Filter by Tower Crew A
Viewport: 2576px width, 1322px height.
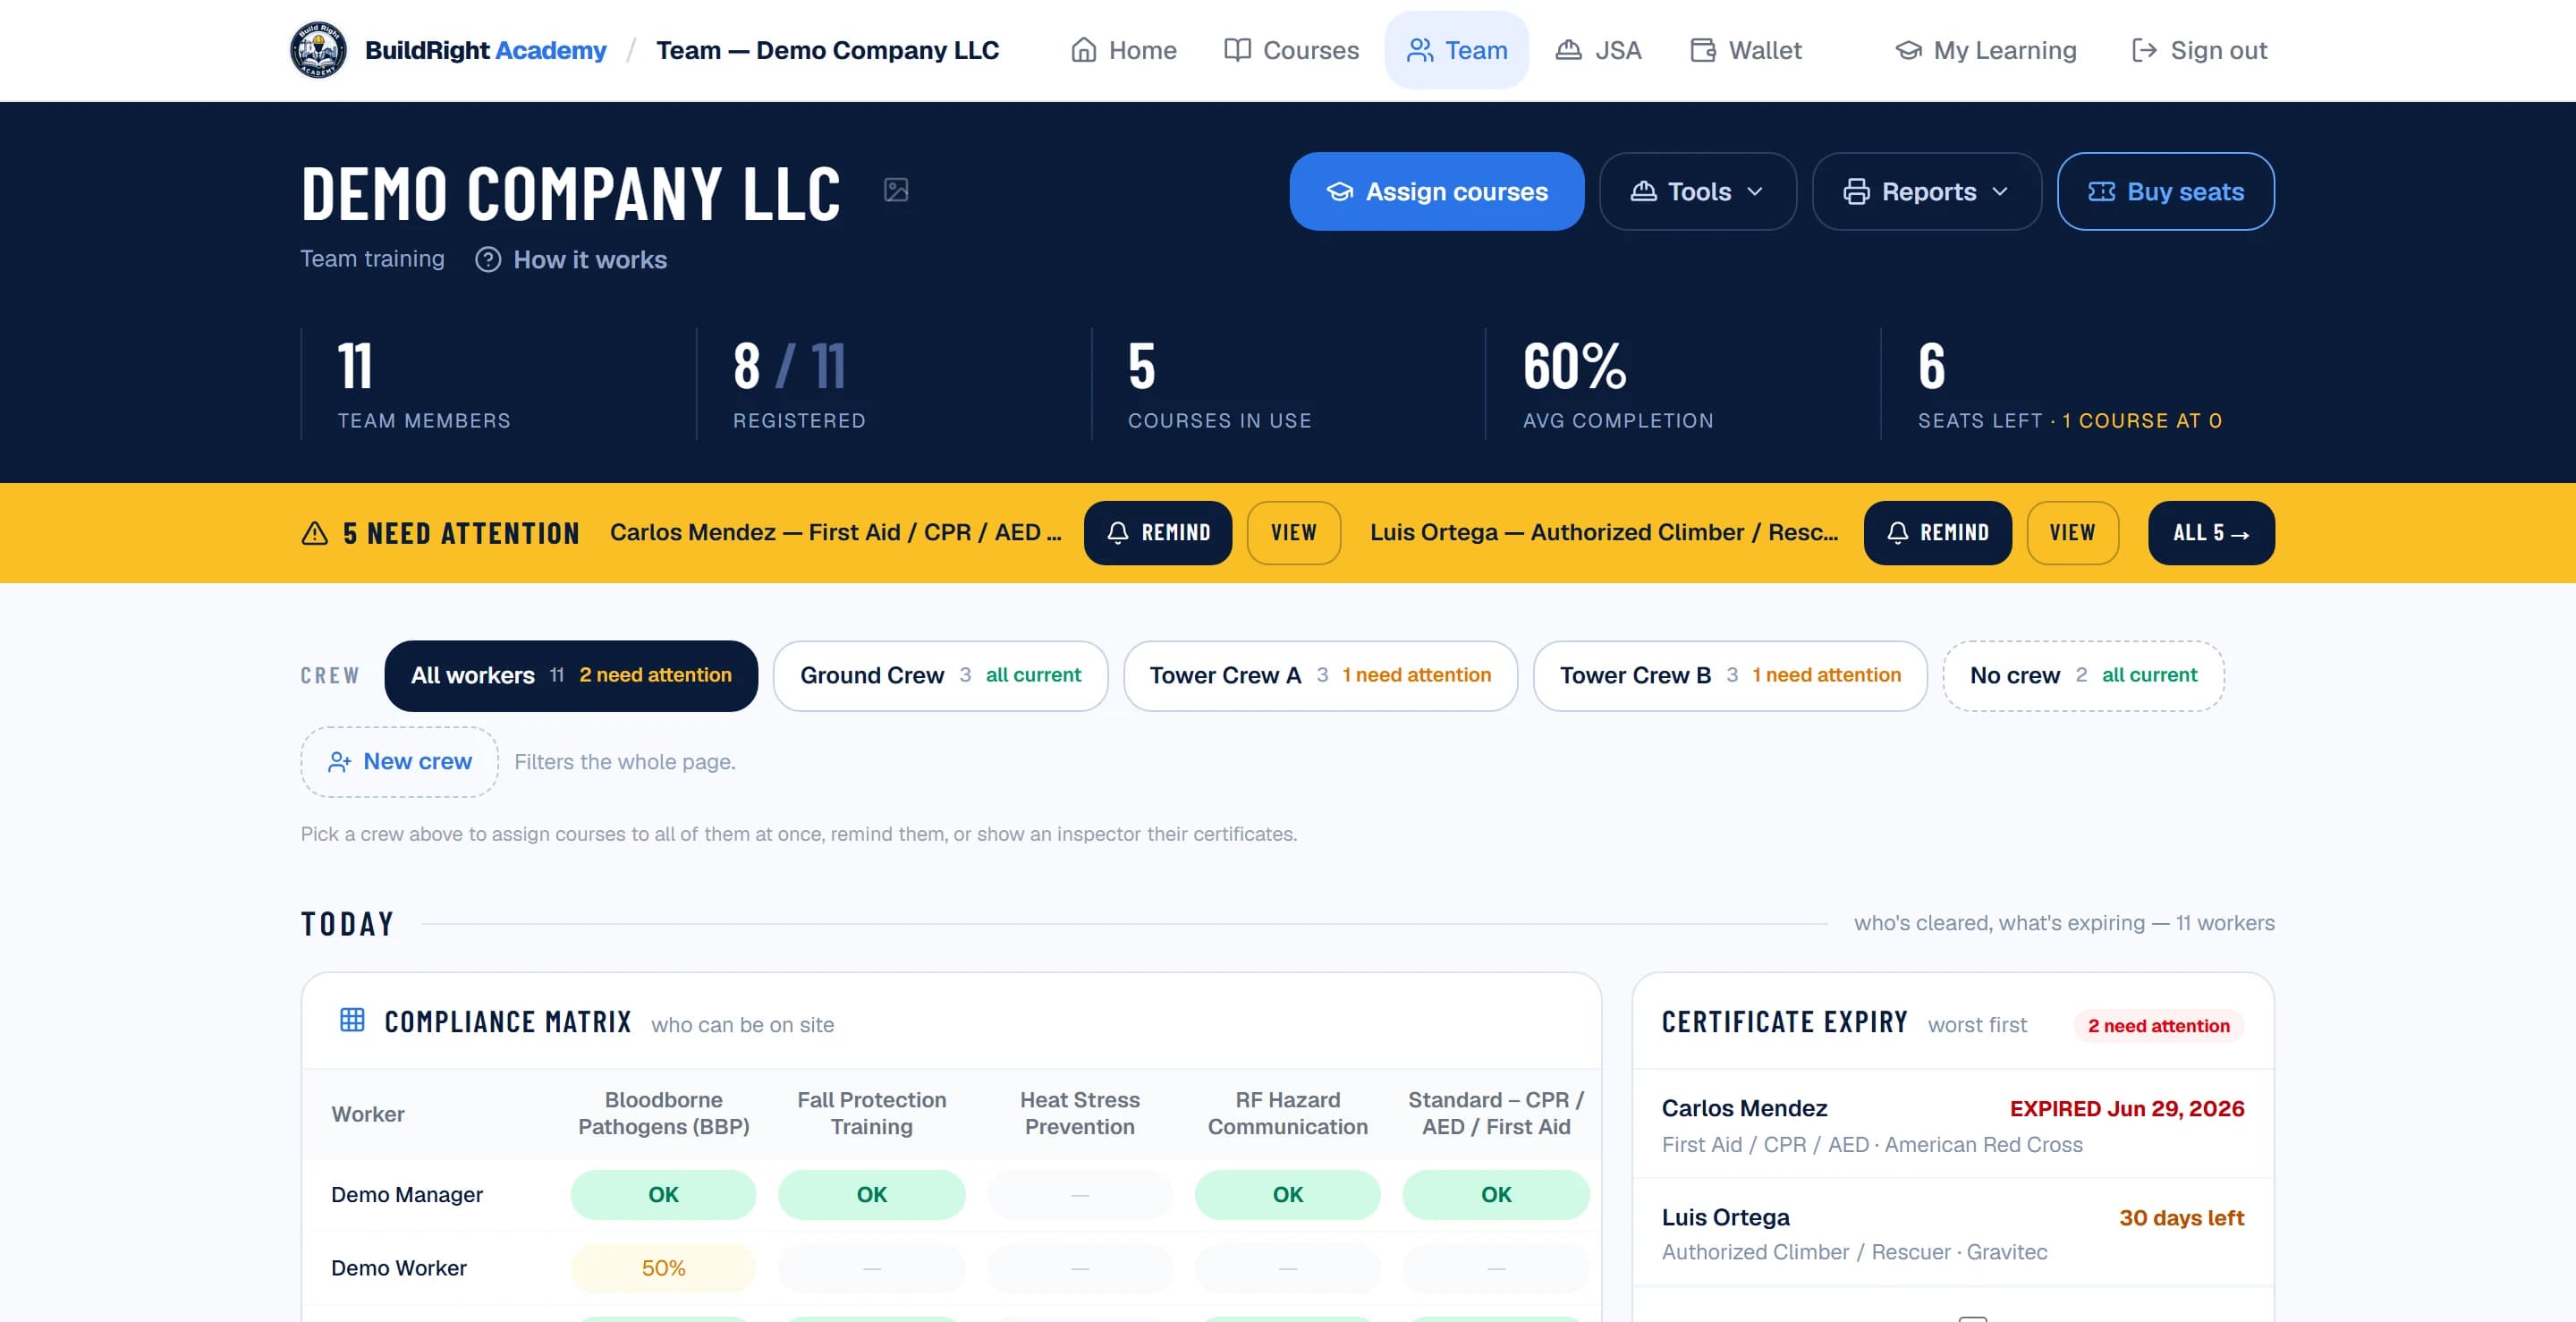[x=1320, y=676]
